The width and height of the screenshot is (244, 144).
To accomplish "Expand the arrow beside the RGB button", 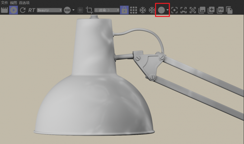I will click(x=73, y=10).
